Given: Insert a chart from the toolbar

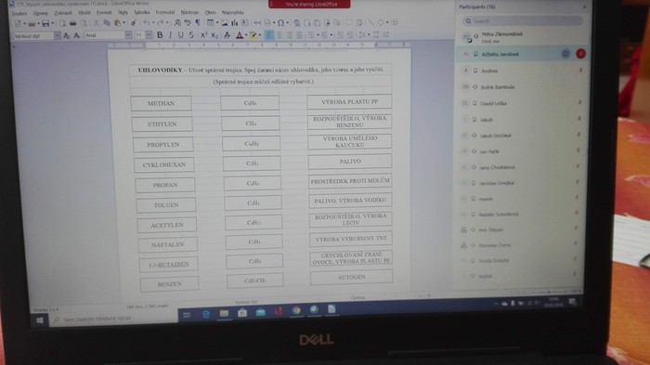Looking at the screenshot, I should point(235,23).
